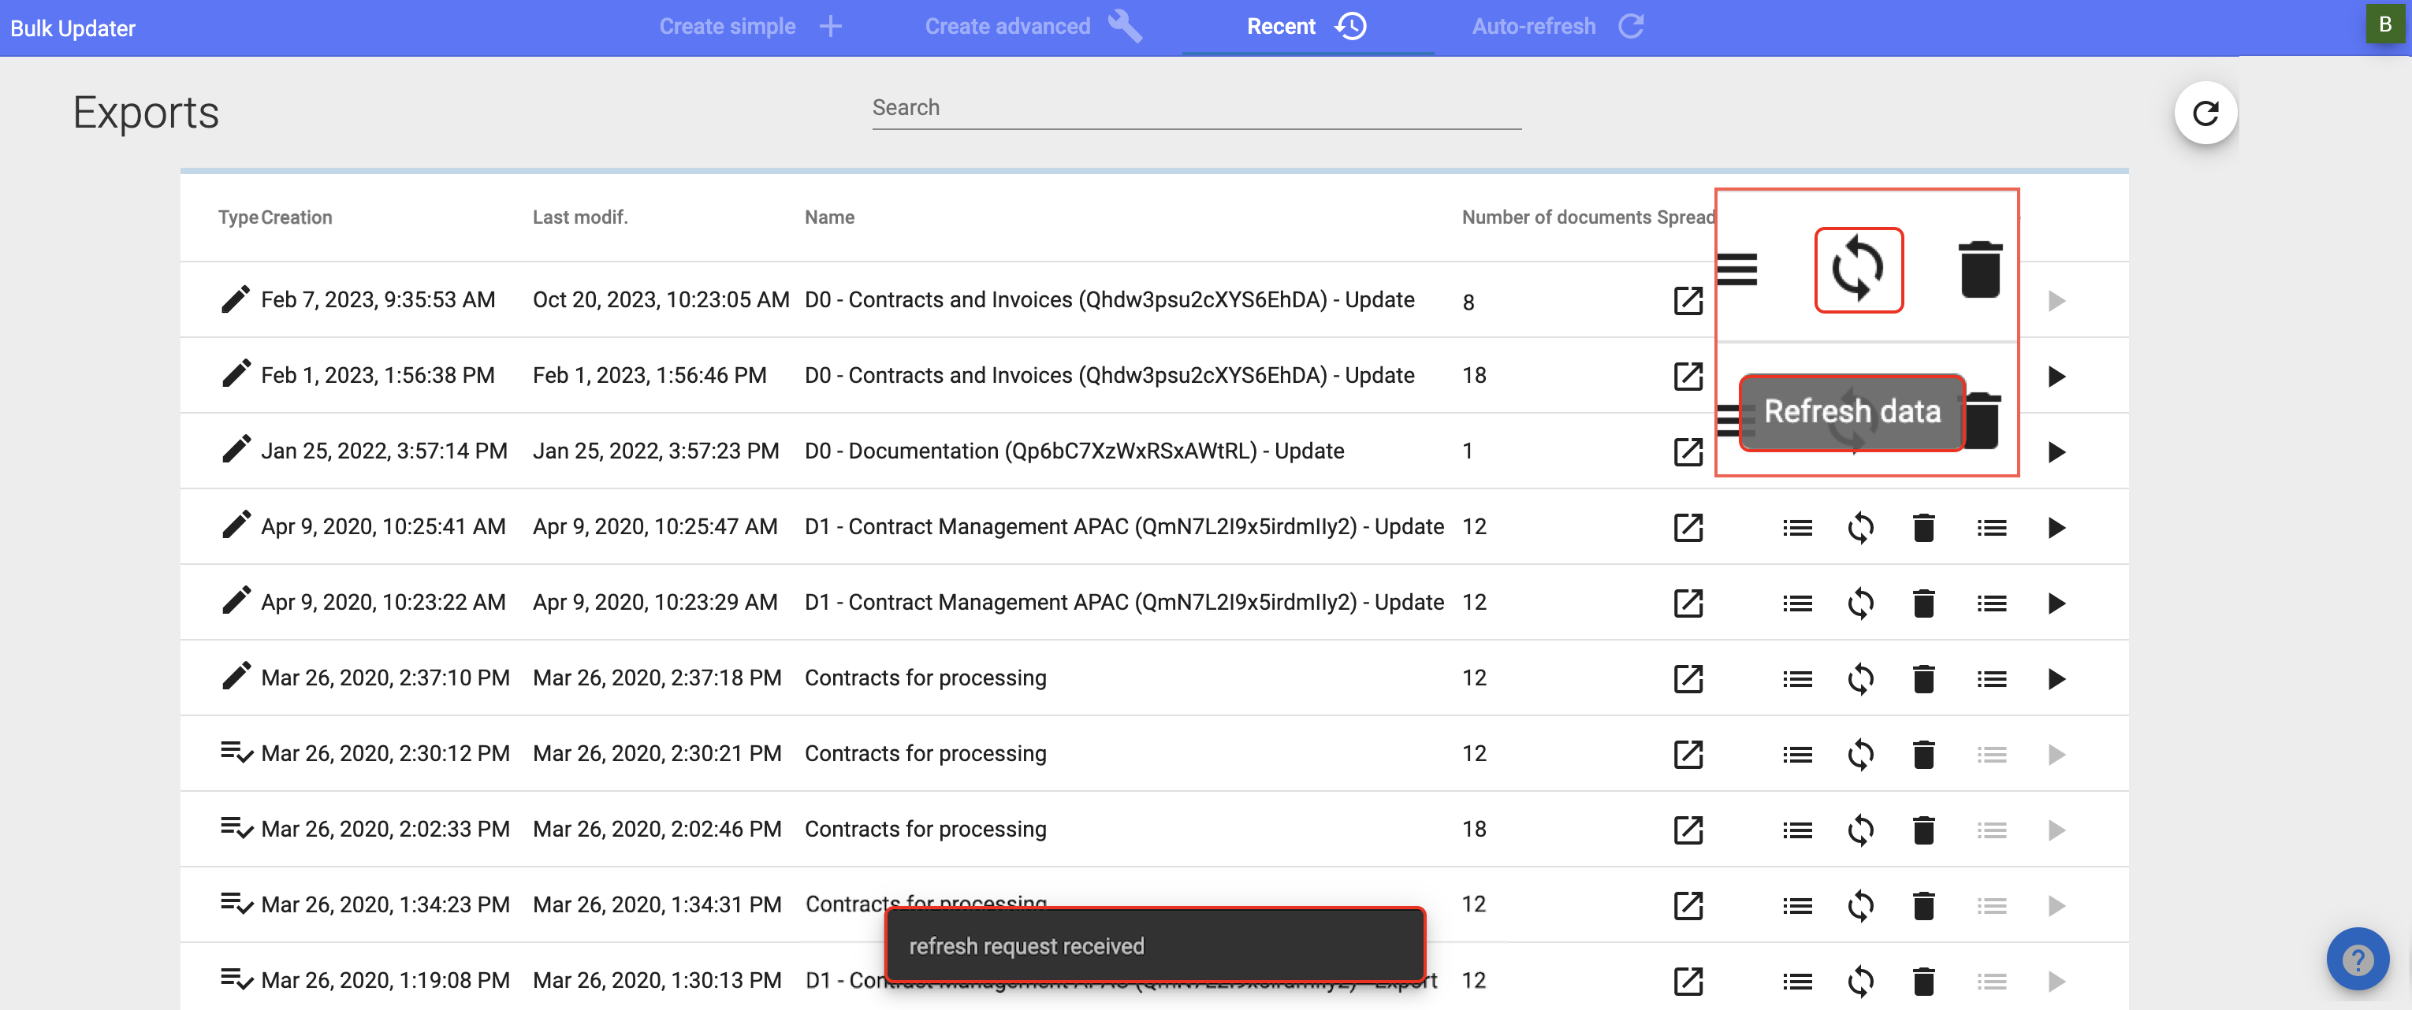2412x1010 pixels.
Task: Open spreadsheet for Mar 26, 2020 2:30:12 PM export
Action: tap(1688, 755)
